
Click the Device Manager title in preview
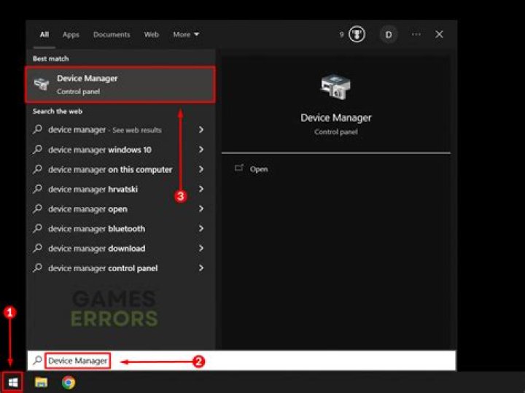pos(335,118)
